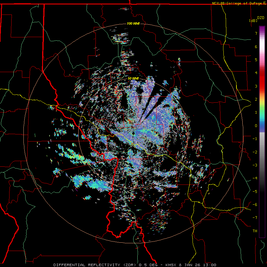Click the -3 scale value
The height and width of the screenshot is (267, 267).
[255, 165]
